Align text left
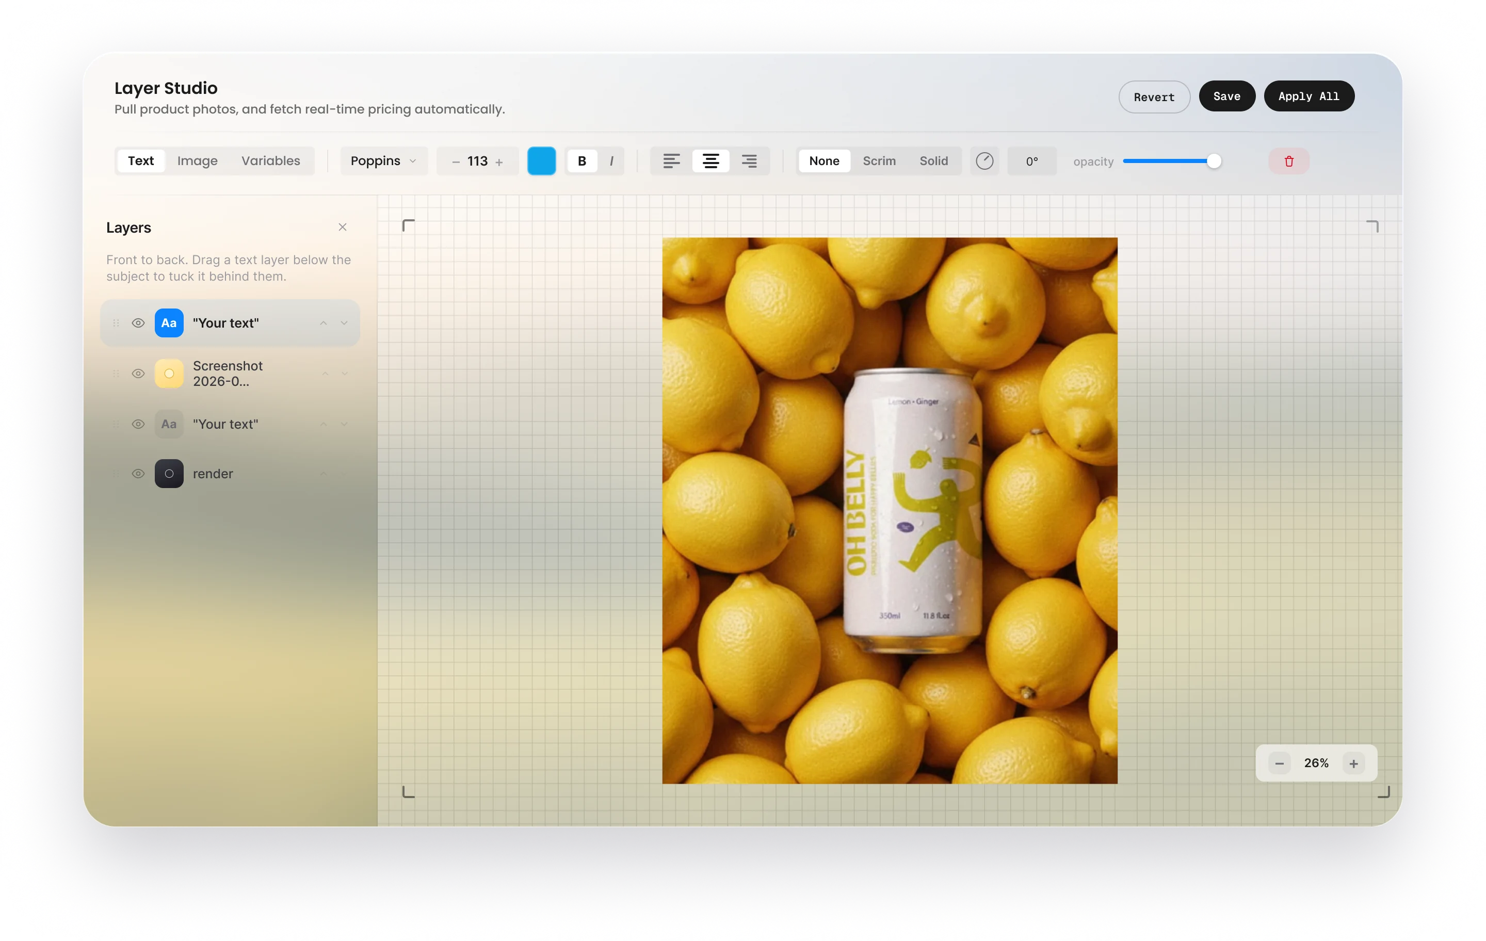The image size is (1486, 941). tap(671, 161)
